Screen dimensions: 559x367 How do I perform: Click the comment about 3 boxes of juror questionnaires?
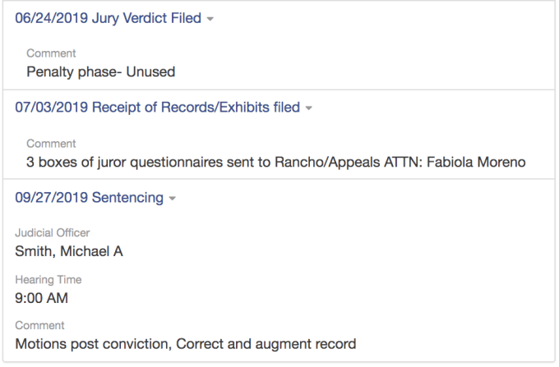275,162
